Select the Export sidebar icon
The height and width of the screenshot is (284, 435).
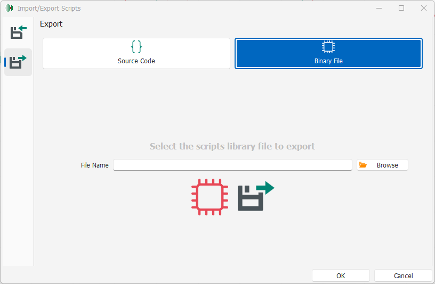tap(18, 62)
